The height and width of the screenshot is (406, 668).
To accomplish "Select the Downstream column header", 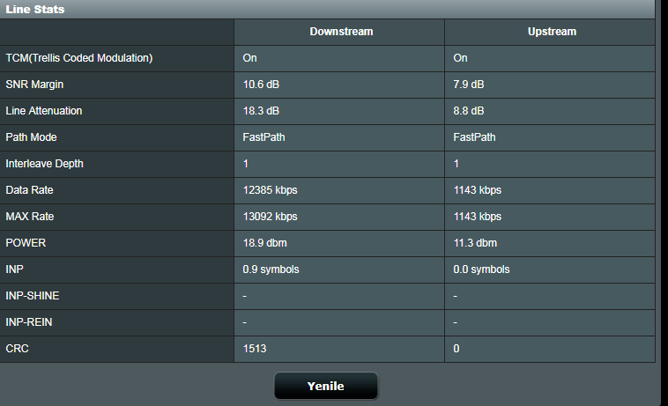I will tap(340, 32).
